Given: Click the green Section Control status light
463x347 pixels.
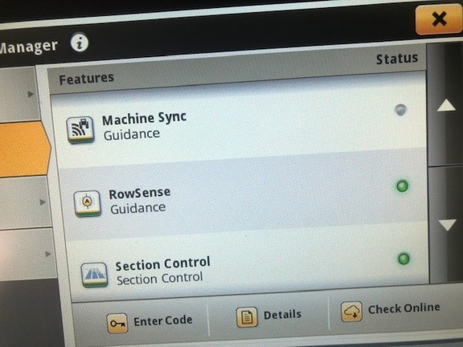Looking at the screenshot, I should [x=404, y=259].
